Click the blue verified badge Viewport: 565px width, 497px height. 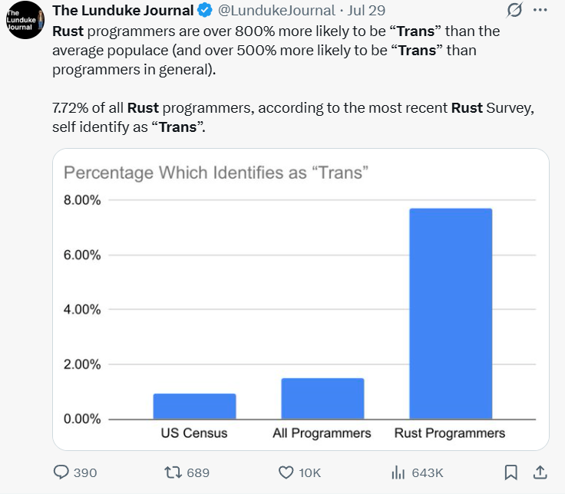click(x=206, y=11)
